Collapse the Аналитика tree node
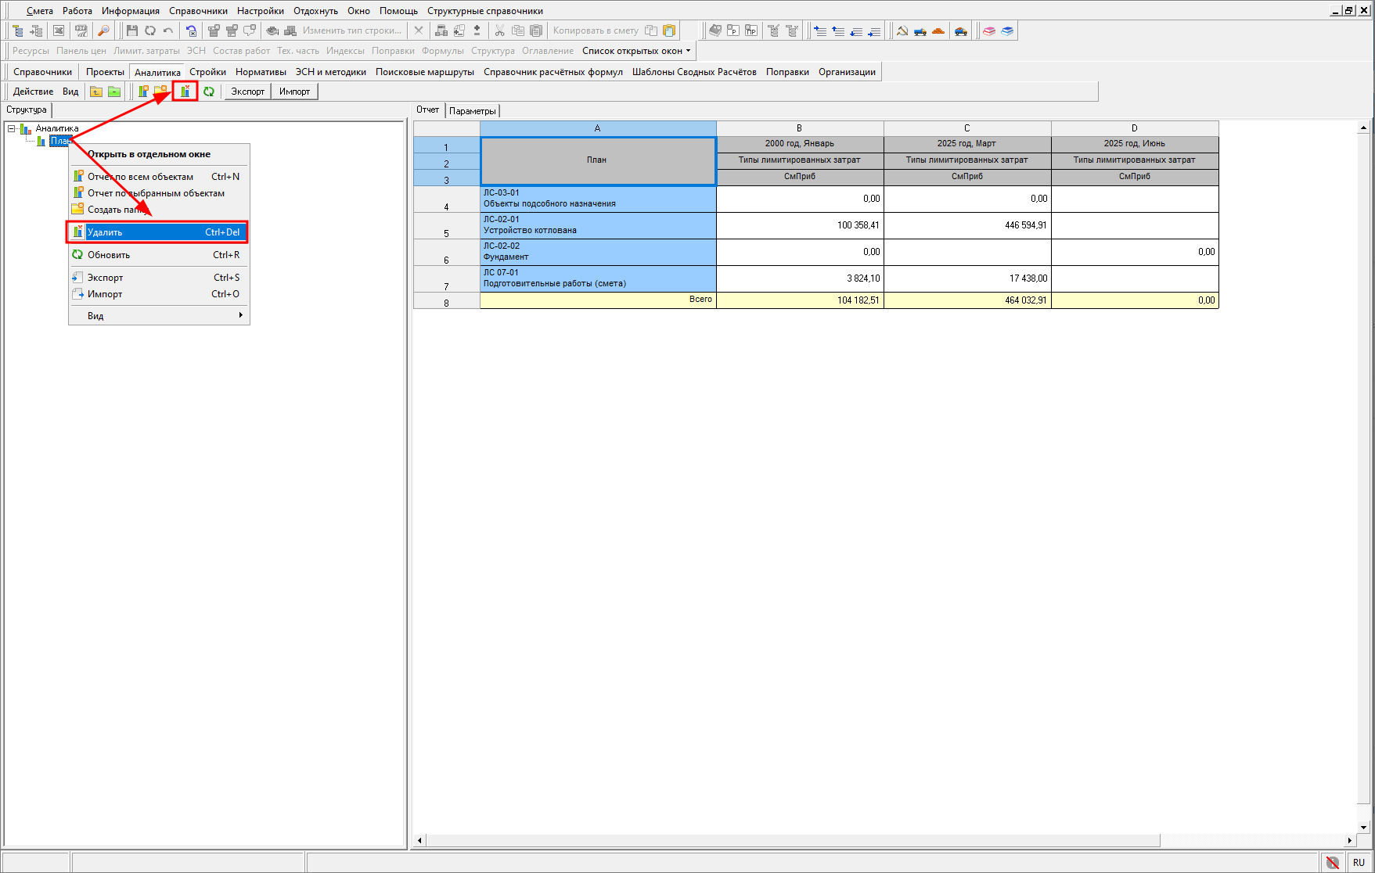 pyautogui.click(x=12, y=128)
